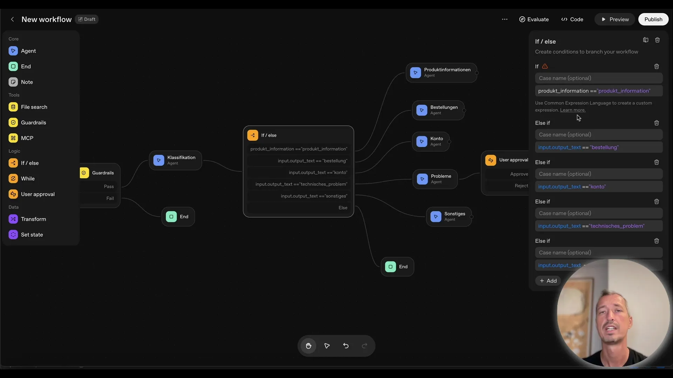
Task: Select the Transform data node
Action: pyautogui.click(x=33, y=219)
